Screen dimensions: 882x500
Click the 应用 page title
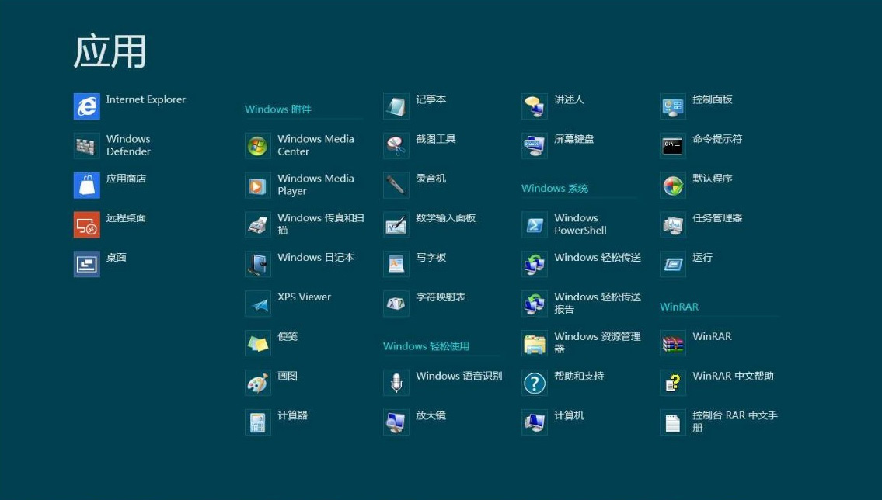110,51
